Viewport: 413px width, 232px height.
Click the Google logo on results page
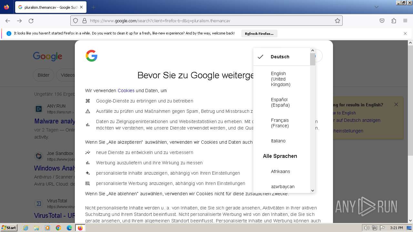[x=47, y=56]
